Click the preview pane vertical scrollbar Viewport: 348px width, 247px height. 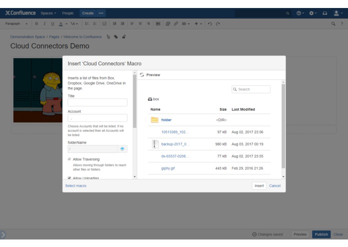283,126
